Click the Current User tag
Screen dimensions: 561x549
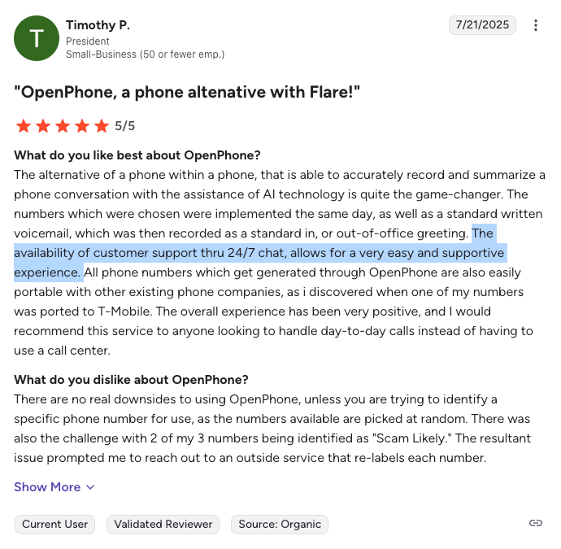pyautogui.click(x=54, y=525)
